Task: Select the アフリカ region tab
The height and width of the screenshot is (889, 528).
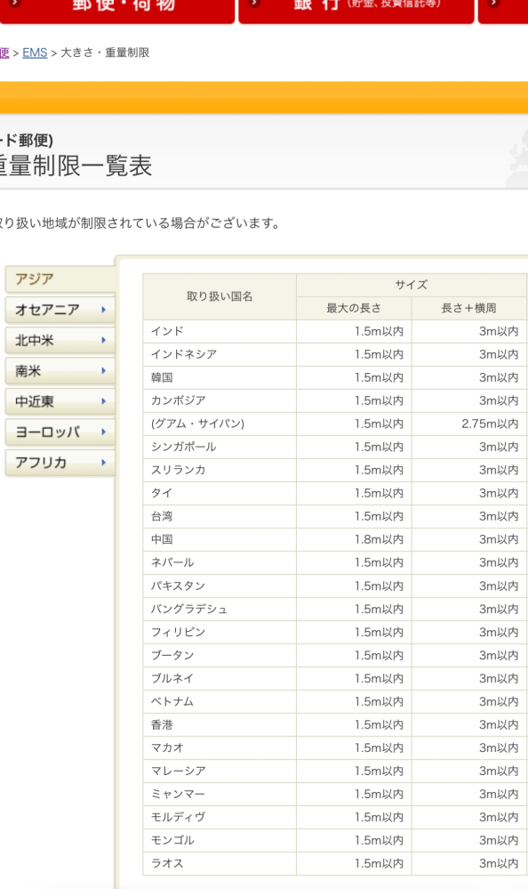Action: coord(60,463)
